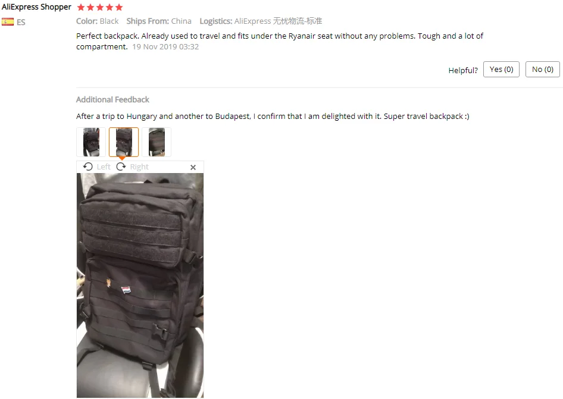Select the highlighted second backpack thumbnail
This screenshot has height=399, width=563.
(124, 142)
